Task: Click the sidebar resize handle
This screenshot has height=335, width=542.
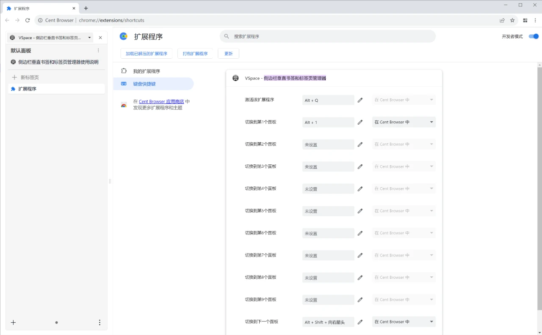Action: tap(110, 181)
